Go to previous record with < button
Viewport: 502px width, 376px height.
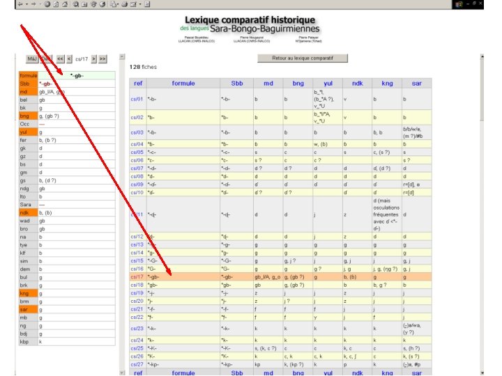point(69,58)
